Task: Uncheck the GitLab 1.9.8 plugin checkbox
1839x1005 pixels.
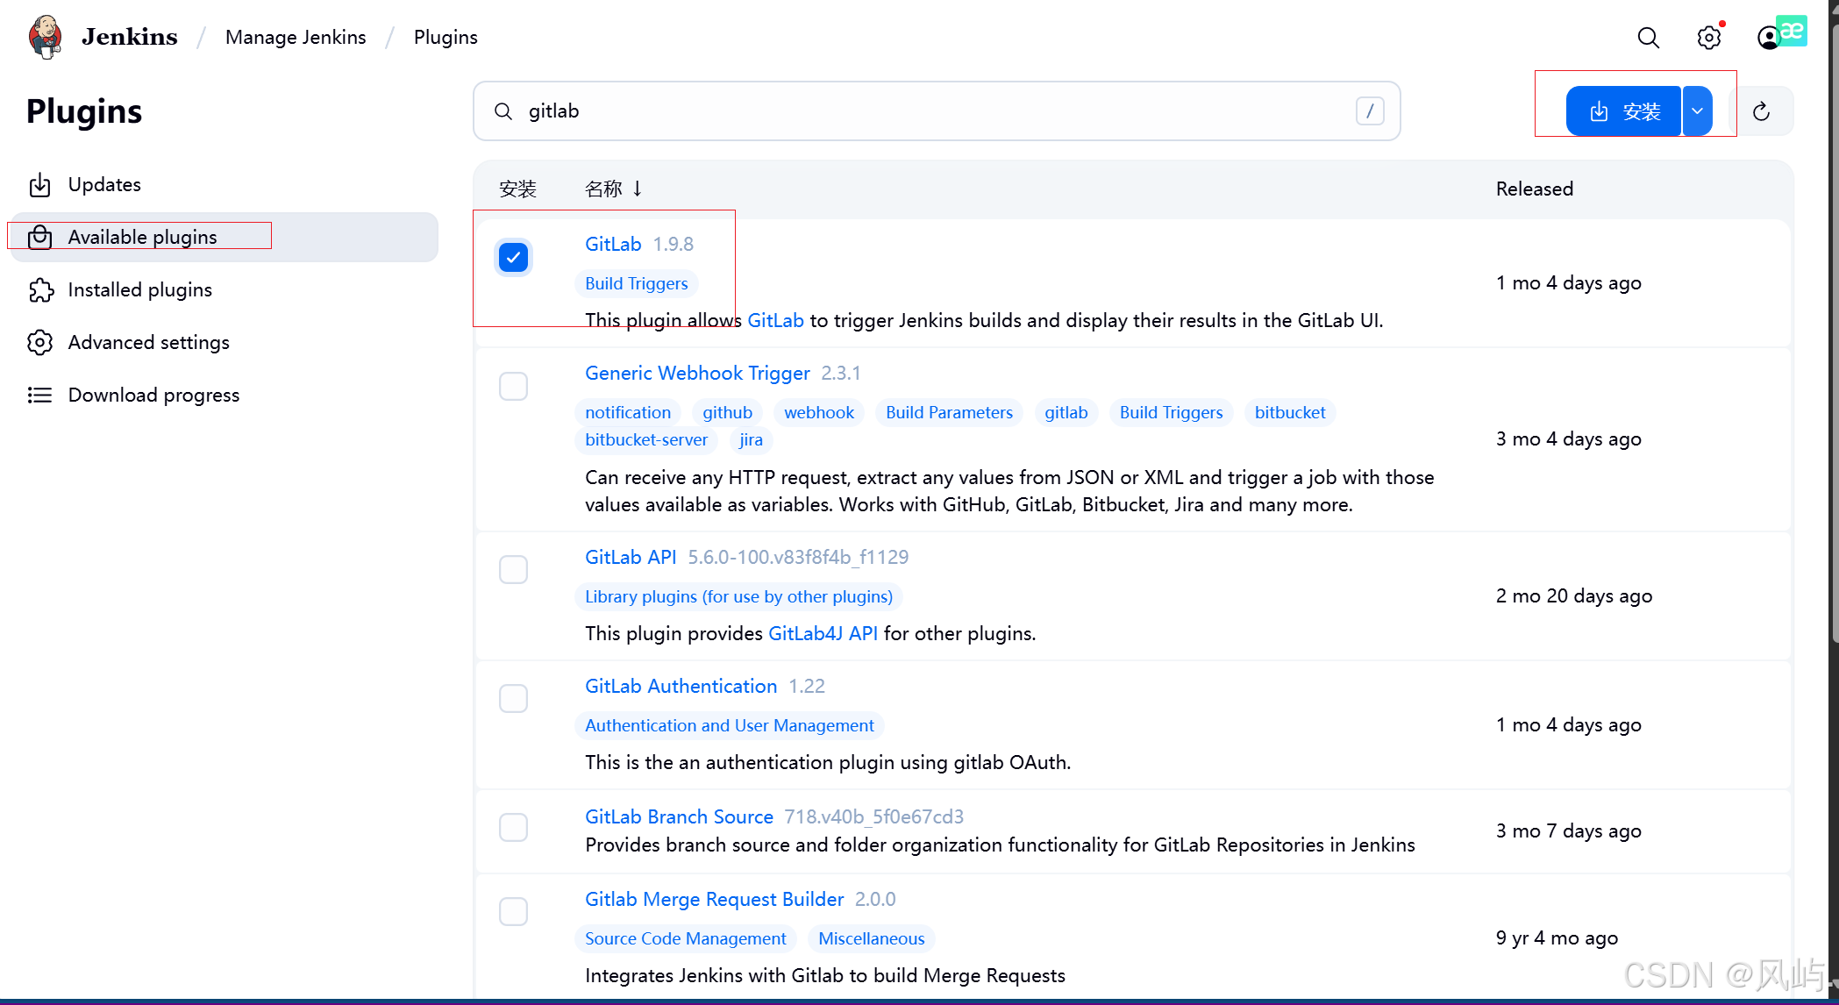Action: coord(514,258)
